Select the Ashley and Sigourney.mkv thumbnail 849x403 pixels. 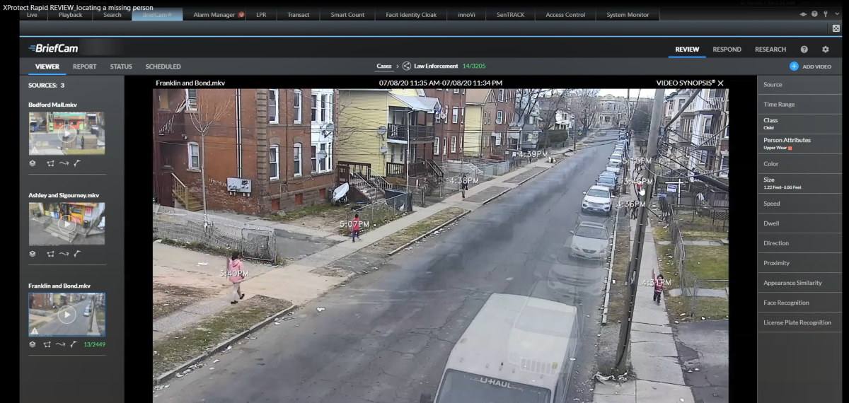[67, 224]
